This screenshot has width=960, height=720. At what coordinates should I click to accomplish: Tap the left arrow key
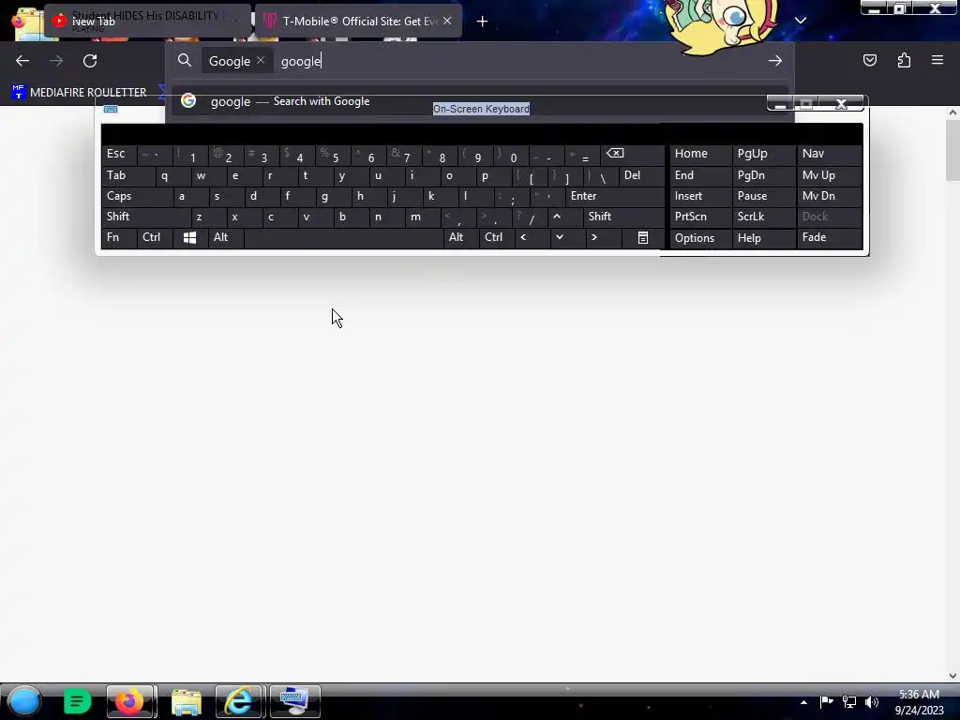tap(532, 237)
